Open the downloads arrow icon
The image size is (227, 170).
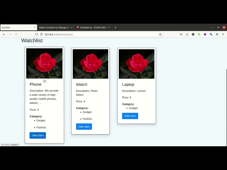point(187,34)
